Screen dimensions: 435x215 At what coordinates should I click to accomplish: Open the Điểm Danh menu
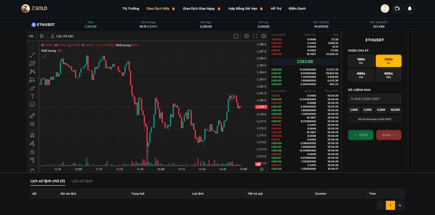(297, 8)
